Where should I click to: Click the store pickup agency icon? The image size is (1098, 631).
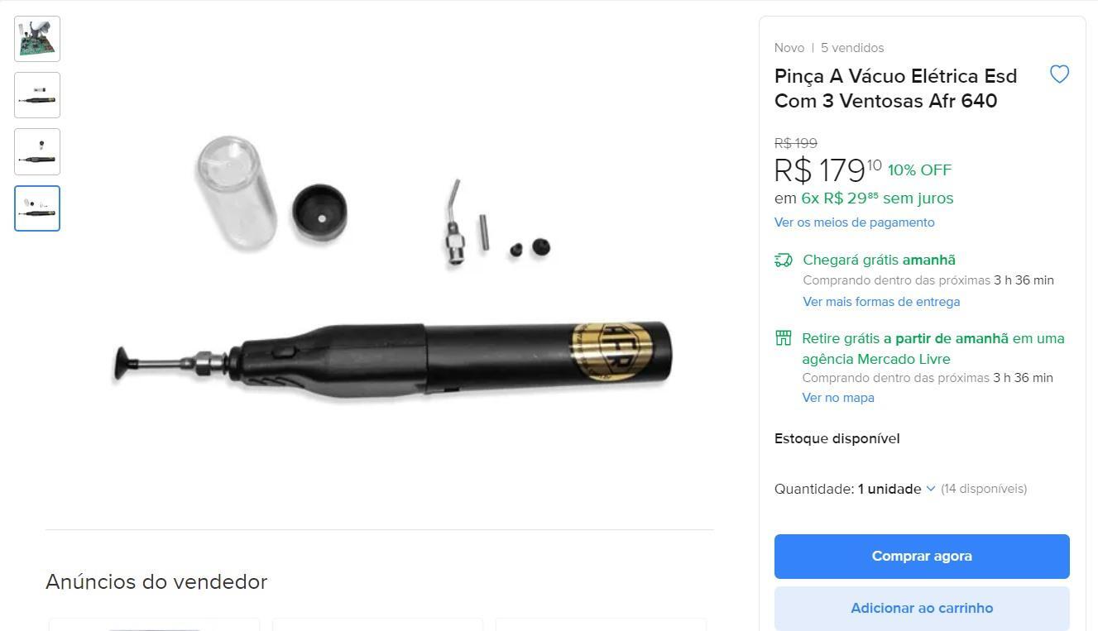(x=783, y=338)
